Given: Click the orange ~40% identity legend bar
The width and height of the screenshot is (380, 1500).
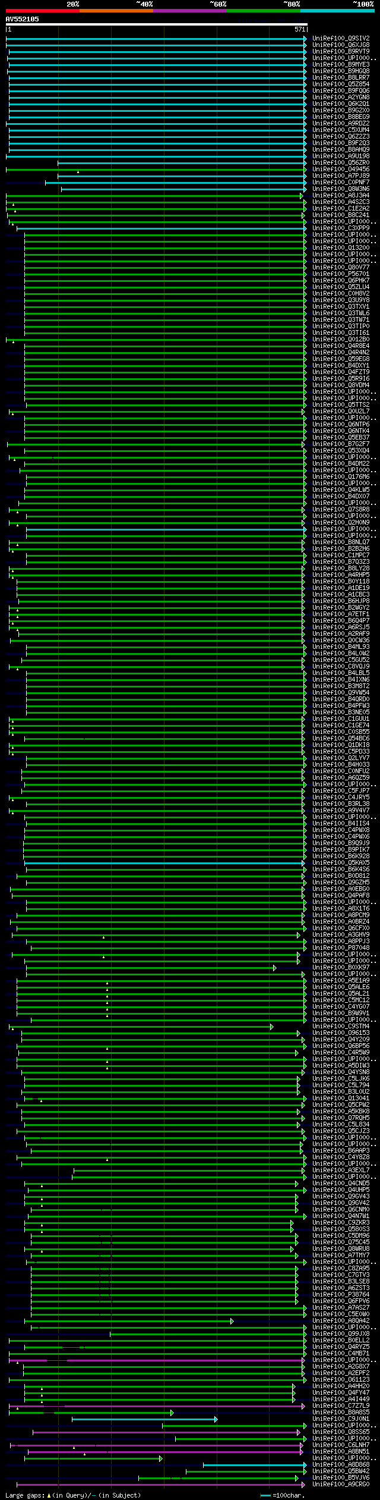Looking at the screenshot, I should (116, 11).
